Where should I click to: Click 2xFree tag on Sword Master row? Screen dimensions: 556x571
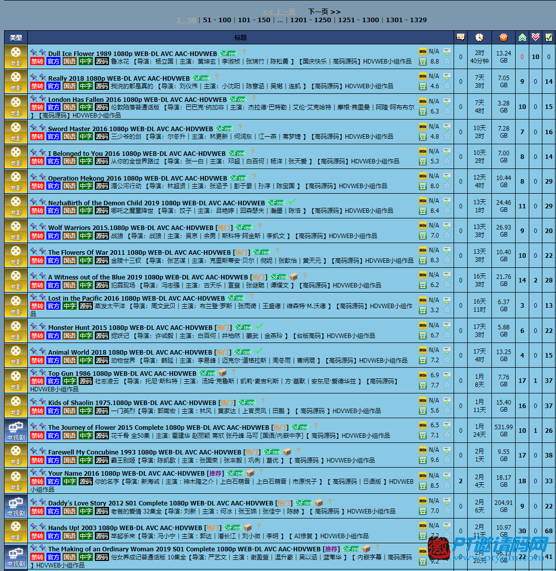point(224,129)
